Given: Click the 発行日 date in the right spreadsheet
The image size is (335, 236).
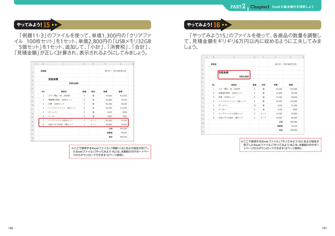Looking at the screenshot, I should (286, 64).
